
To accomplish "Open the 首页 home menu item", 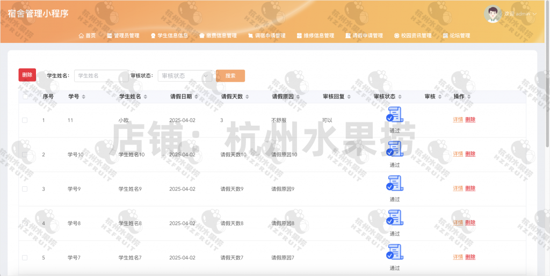I will tap(87, 35).
